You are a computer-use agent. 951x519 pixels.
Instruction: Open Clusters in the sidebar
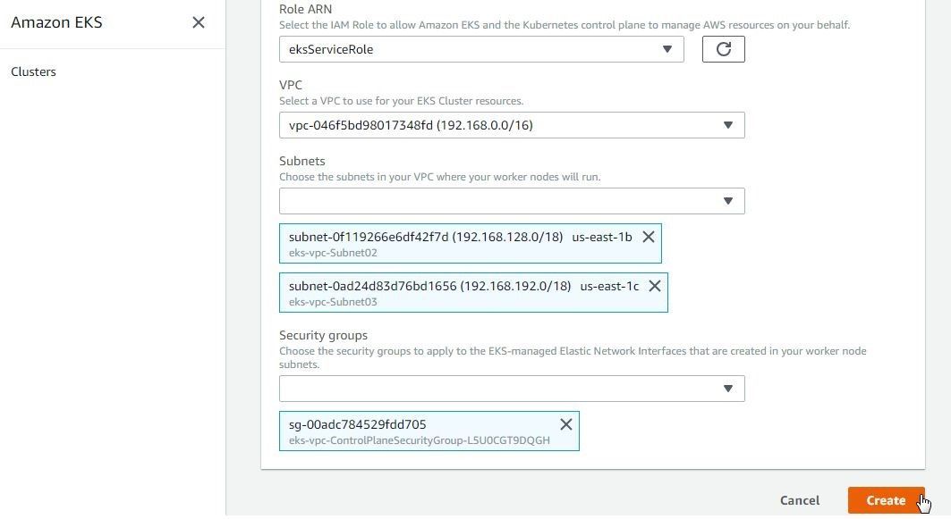33,71
